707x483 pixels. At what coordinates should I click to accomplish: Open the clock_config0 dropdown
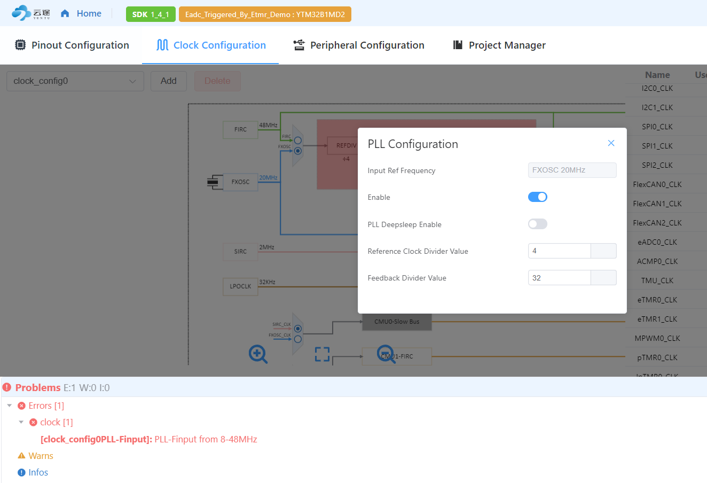pyautogui.click(x=75, y=81)
